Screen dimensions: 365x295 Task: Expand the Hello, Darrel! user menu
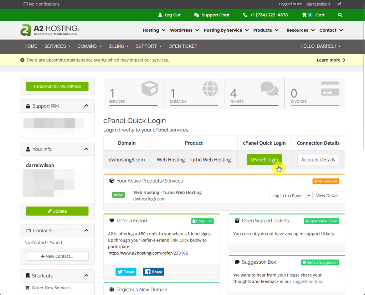coord(320,46)
